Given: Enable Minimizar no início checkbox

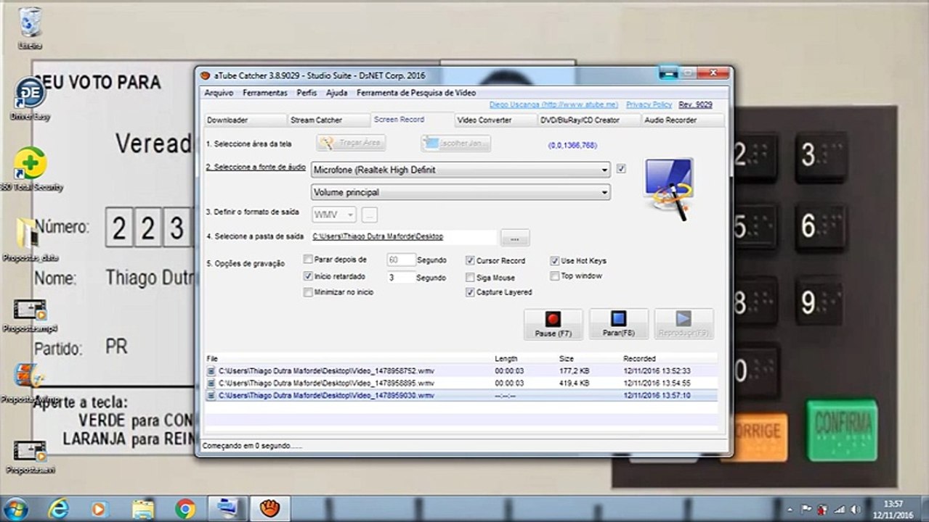Looking at the screenshot, I should pos(308,292).
